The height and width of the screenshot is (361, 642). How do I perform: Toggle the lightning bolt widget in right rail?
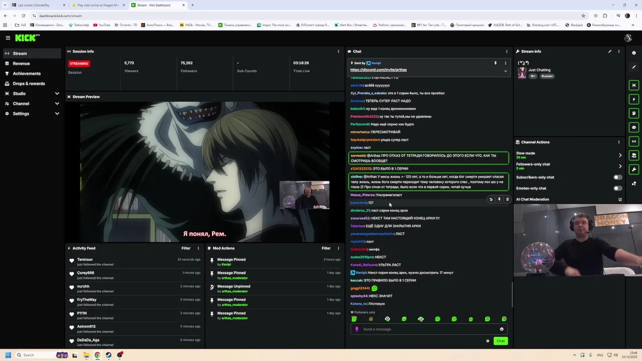click(x=634, y=99)
